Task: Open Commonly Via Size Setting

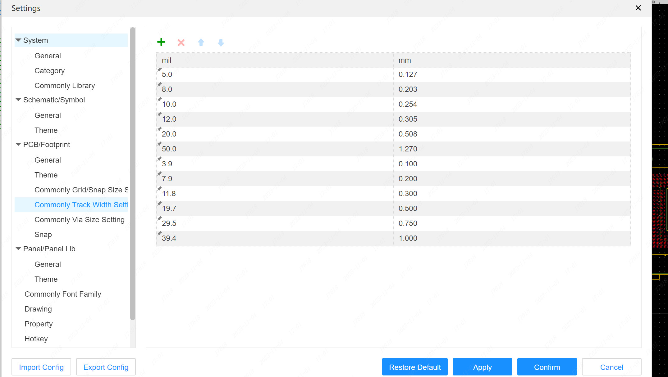Action: coord(80,220)
